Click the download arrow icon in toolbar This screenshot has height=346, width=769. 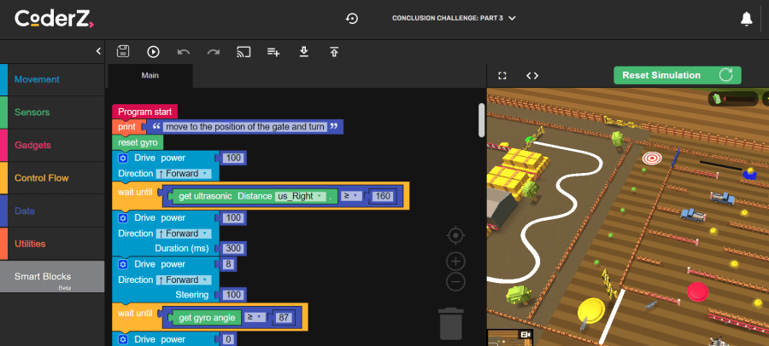click(x=303, y=52)
